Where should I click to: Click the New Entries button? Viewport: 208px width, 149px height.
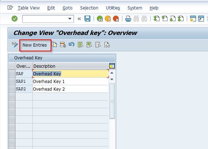(35, 45)
